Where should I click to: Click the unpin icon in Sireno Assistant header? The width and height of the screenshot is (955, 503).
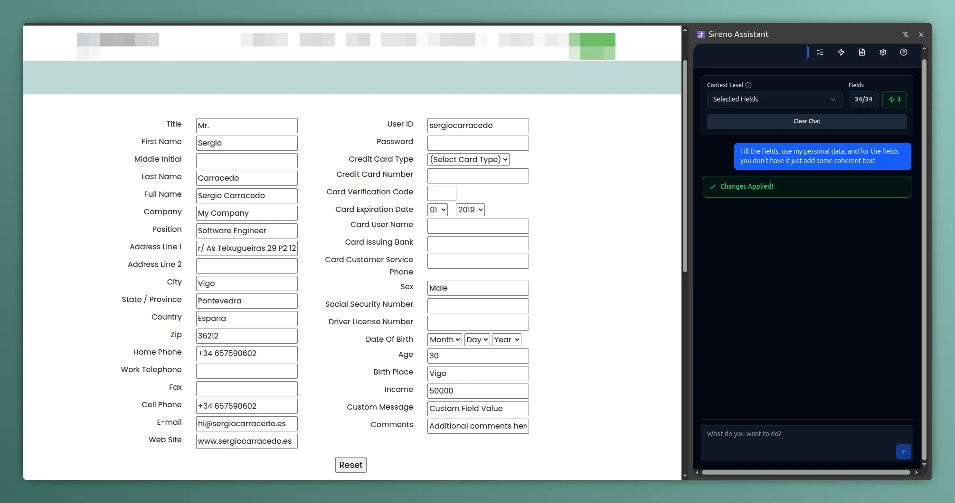906,35
